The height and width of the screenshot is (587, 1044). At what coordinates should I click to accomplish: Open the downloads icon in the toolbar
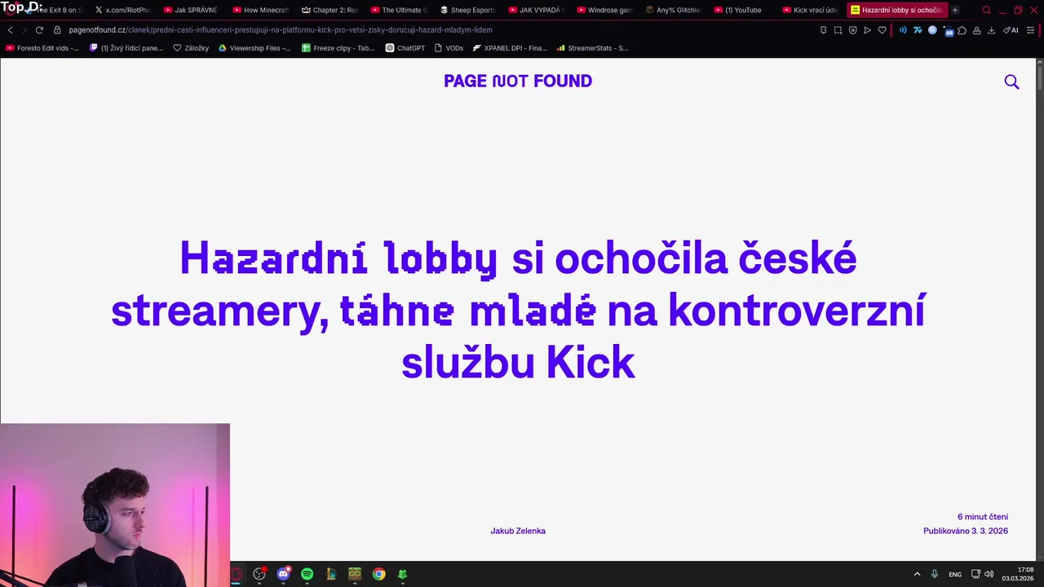click(x=991, y=30)
